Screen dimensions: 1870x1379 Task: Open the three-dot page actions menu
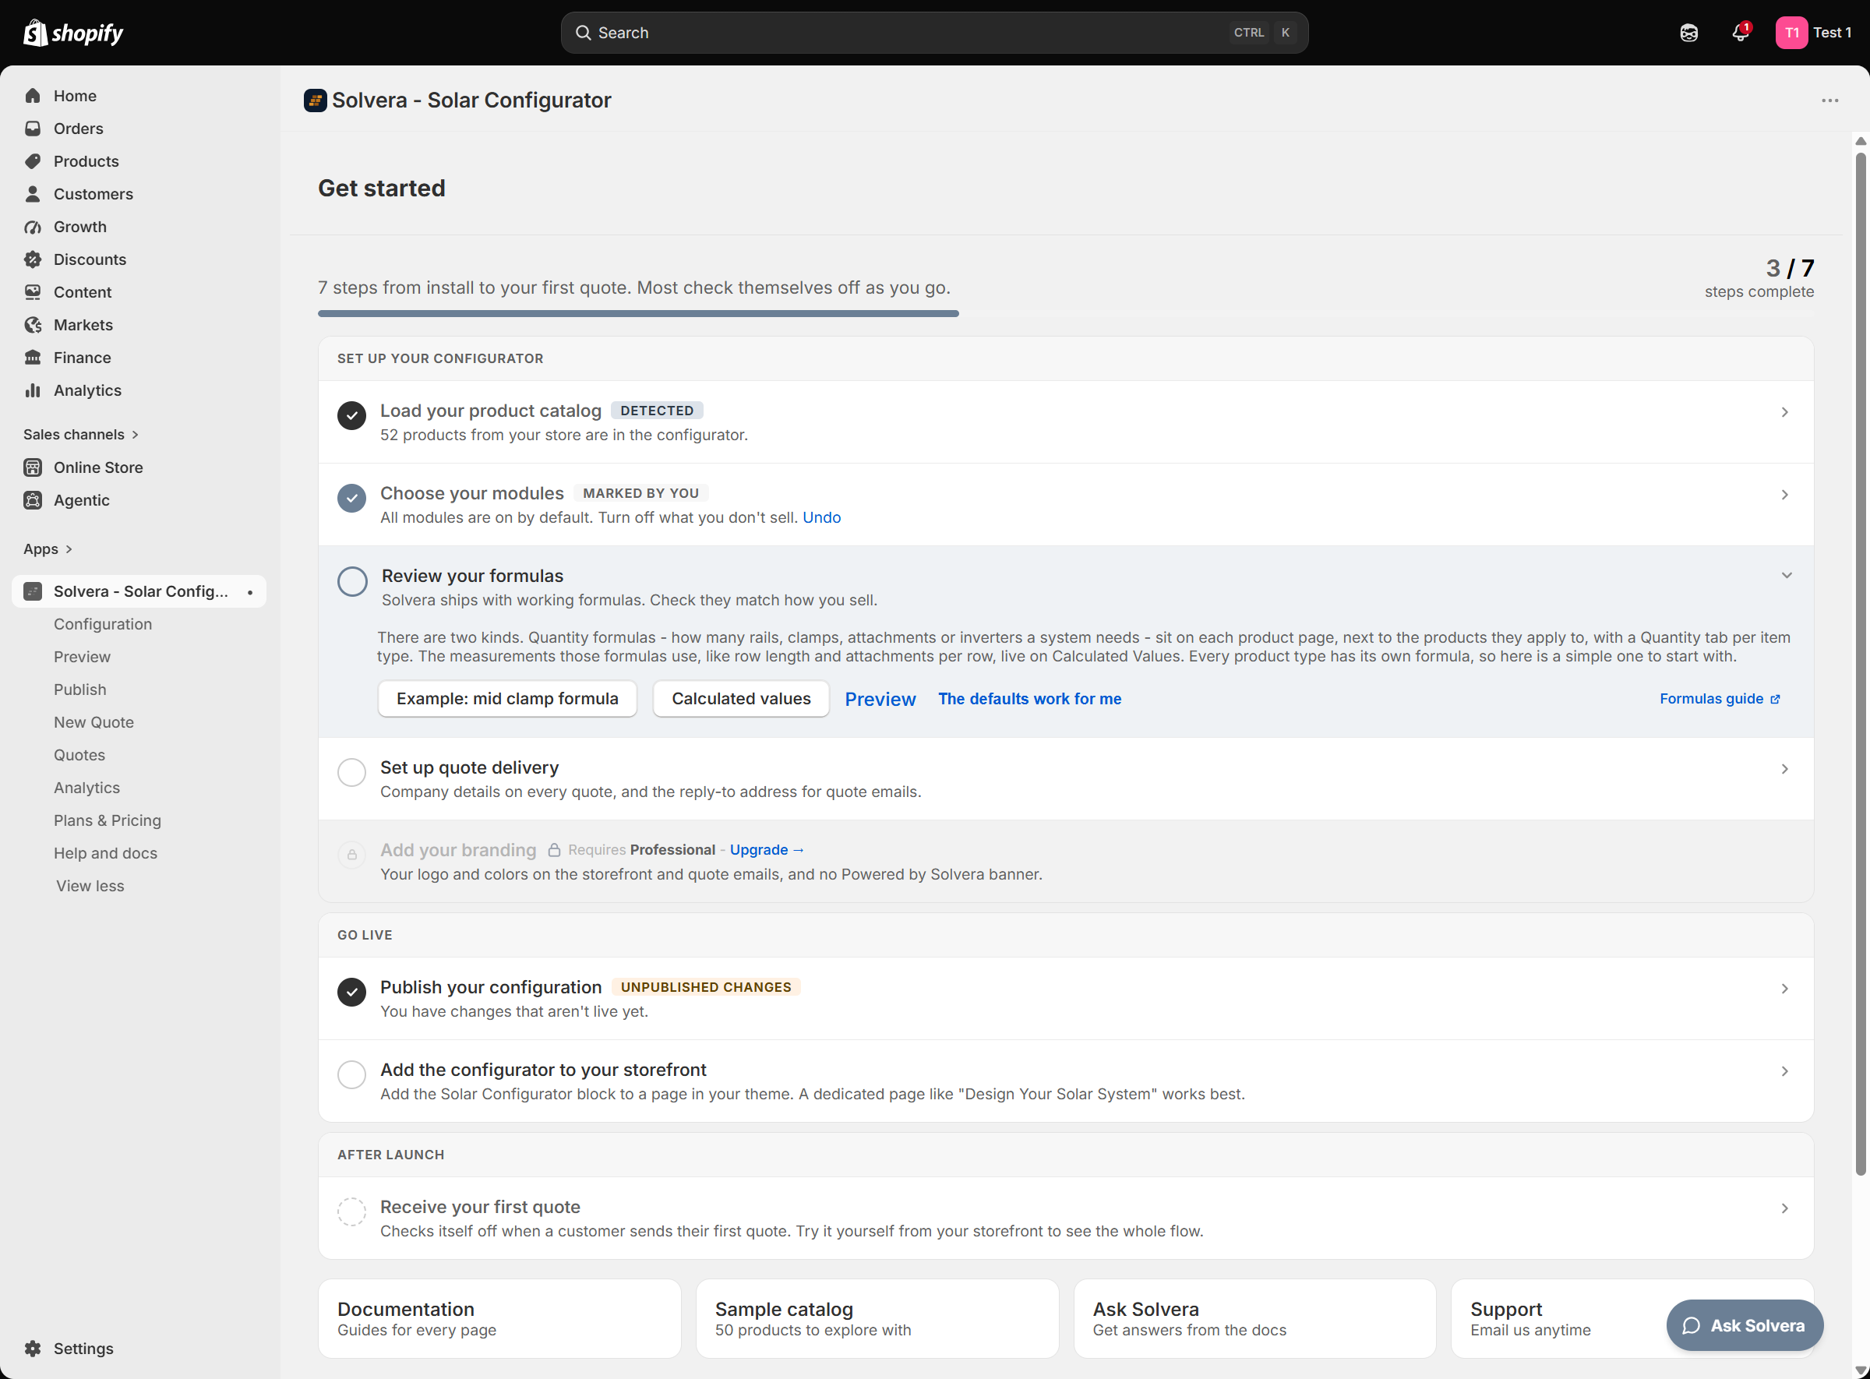click(x=1830, y=101)
